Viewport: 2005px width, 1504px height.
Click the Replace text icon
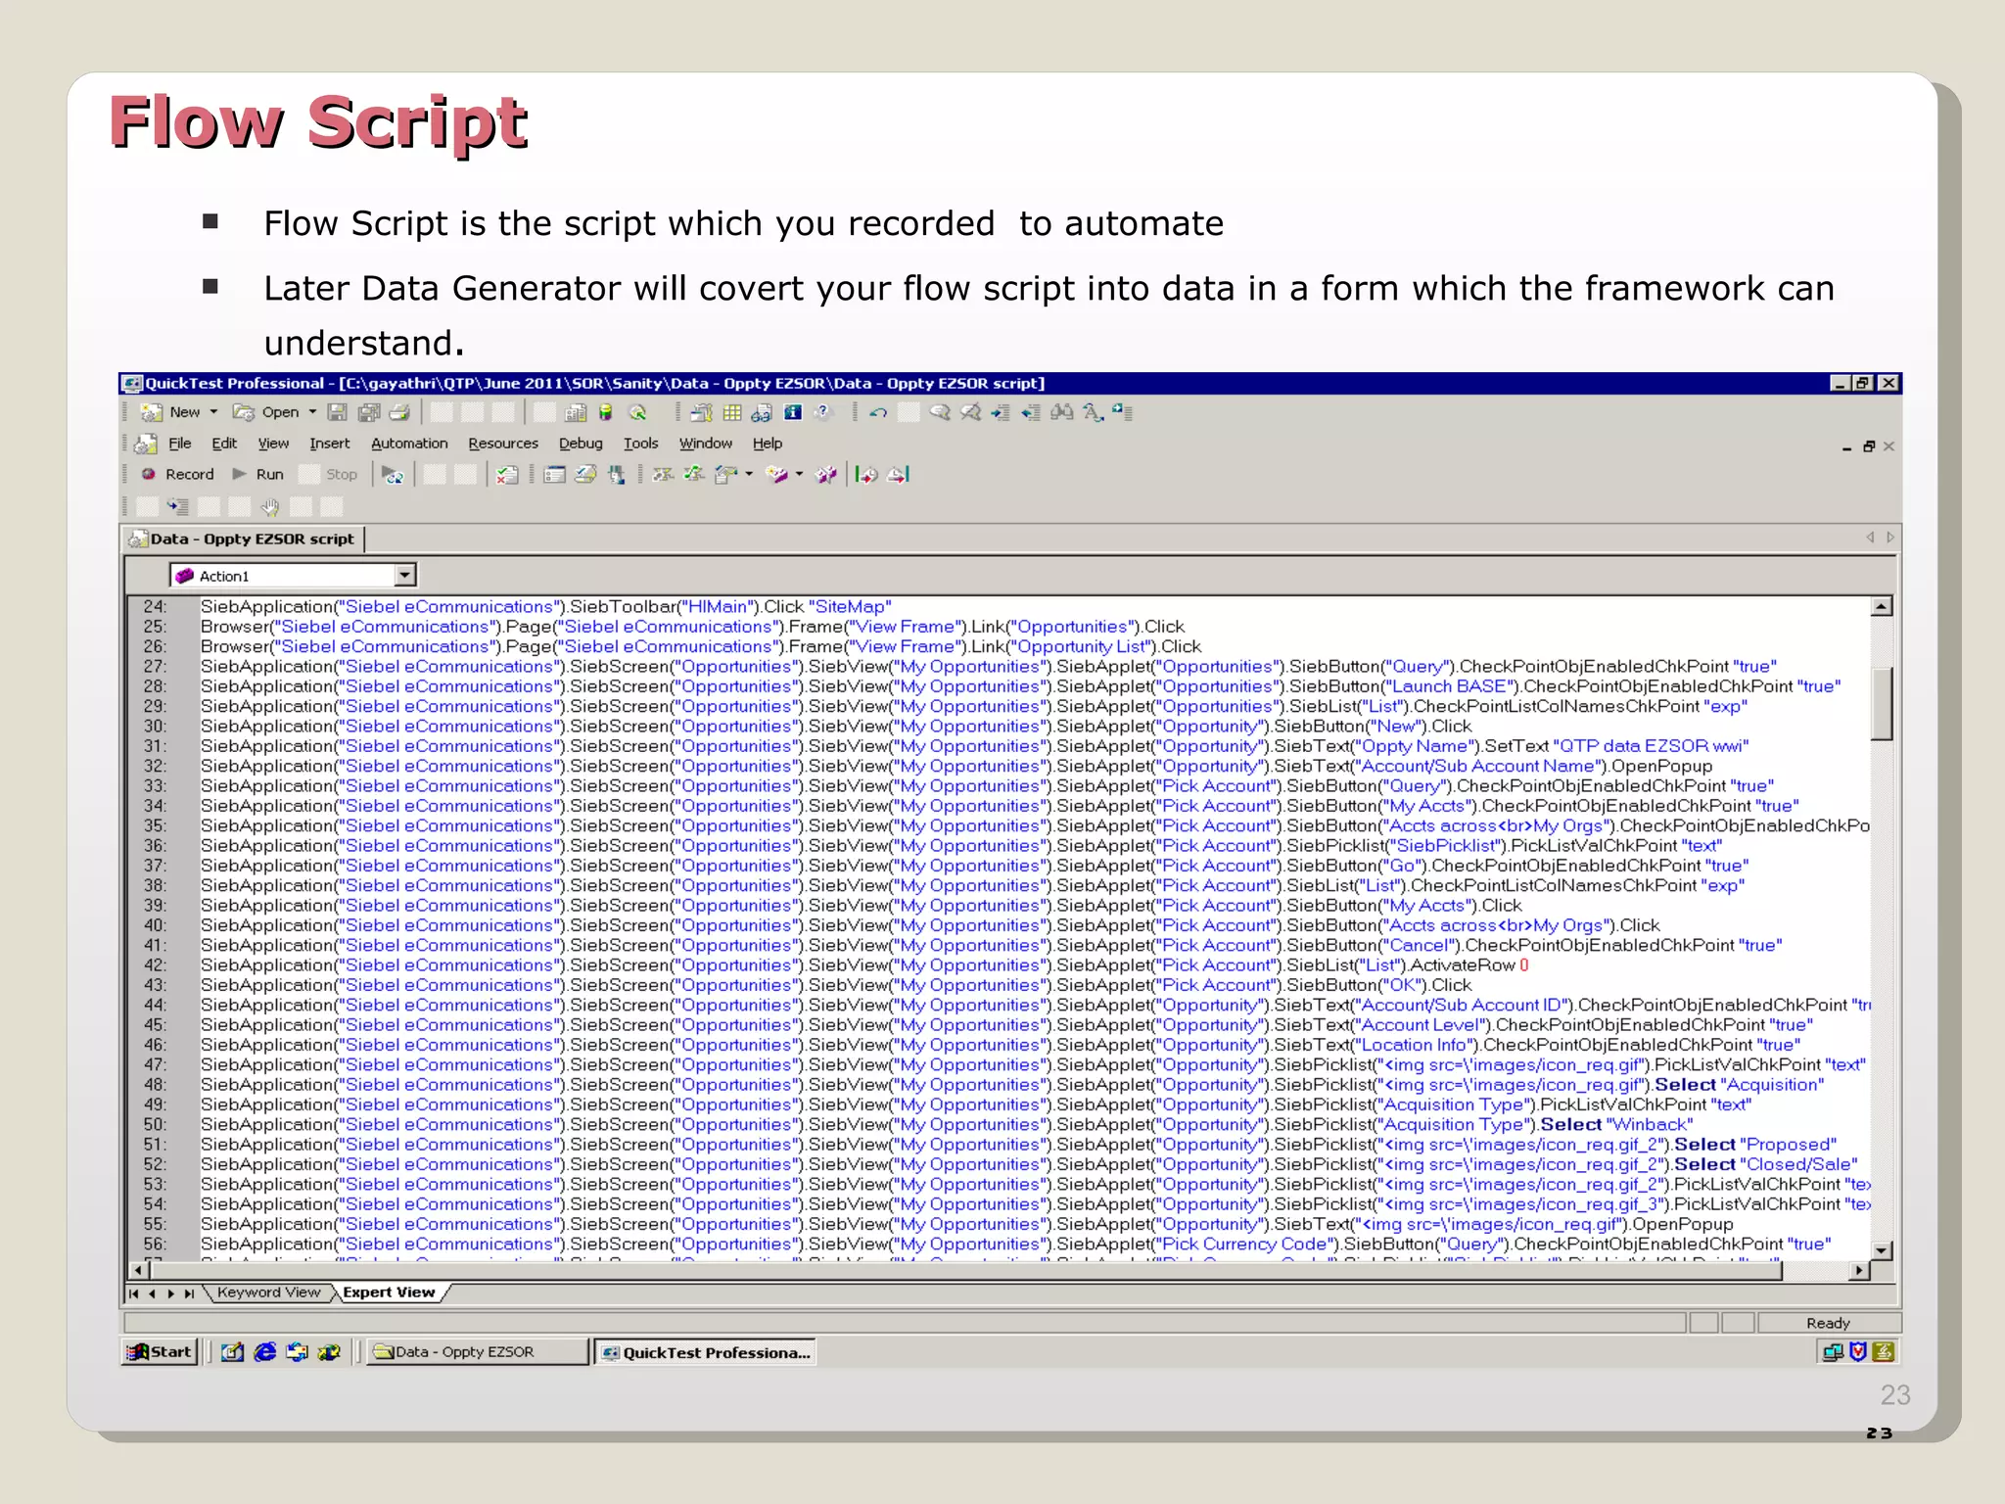[1093, 412]
